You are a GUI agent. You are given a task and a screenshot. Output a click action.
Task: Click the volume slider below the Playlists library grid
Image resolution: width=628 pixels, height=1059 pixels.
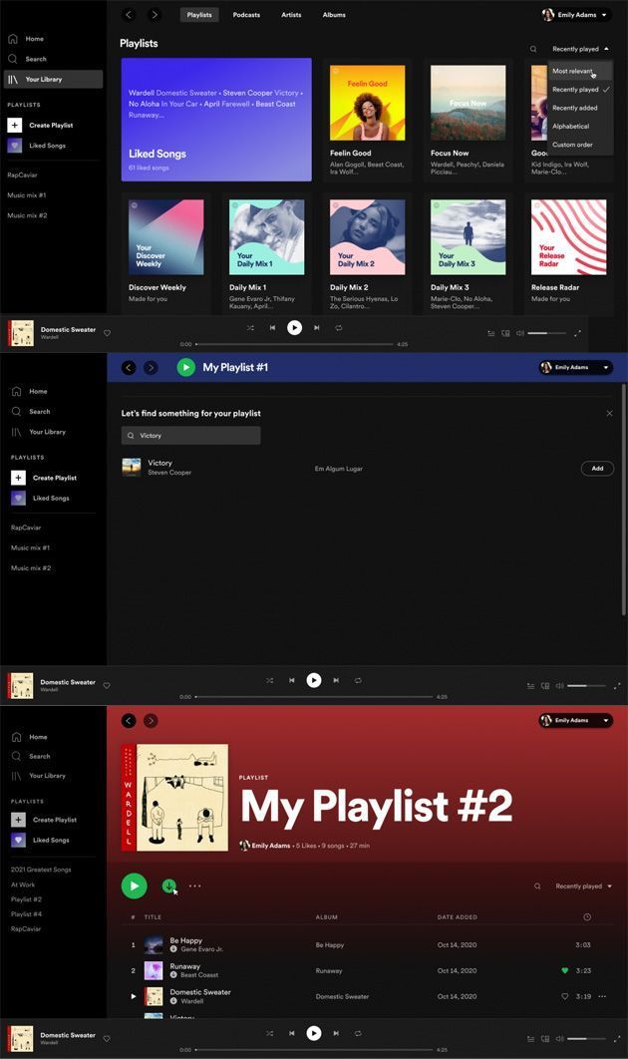[544, 333]
